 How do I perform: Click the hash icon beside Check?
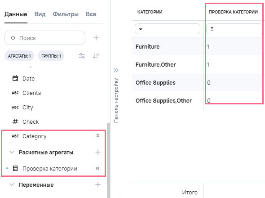[15, 121]
